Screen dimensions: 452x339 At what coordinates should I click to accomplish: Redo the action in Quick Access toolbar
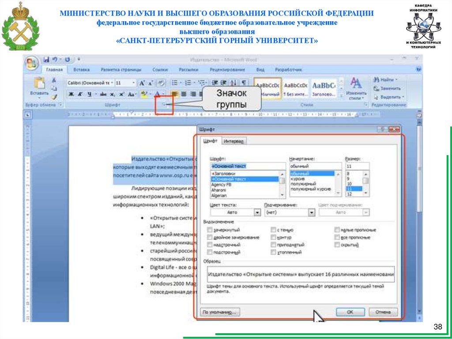(x=68, y=60)
